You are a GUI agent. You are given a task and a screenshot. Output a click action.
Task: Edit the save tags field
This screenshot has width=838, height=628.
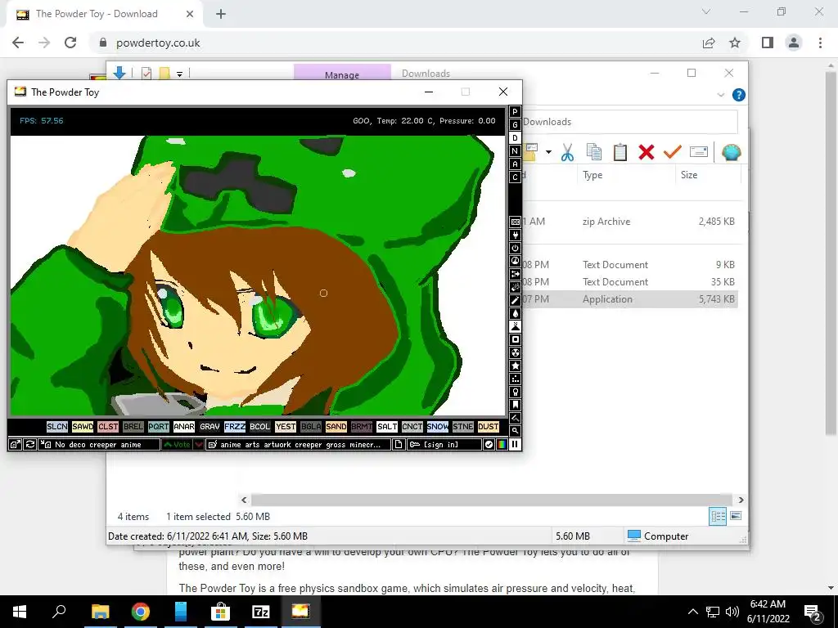(298, 444)
